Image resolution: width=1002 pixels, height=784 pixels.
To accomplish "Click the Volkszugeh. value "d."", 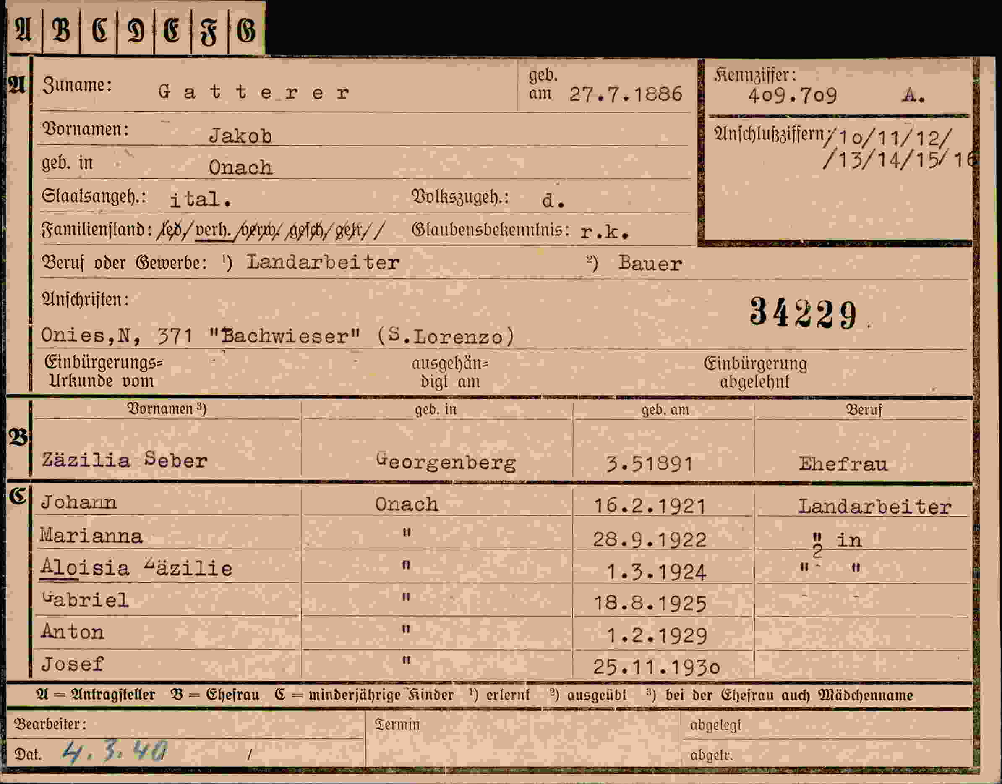I will click(x=553, y=201).
